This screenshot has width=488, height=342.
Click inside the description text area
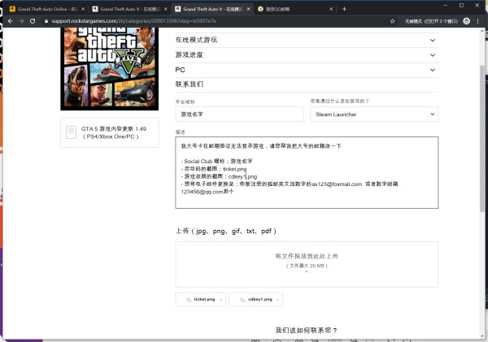(x=307, y=172)
